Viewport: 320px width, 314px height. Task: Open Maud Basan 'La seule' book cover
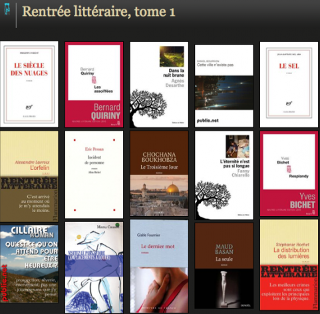coord(224,266)
